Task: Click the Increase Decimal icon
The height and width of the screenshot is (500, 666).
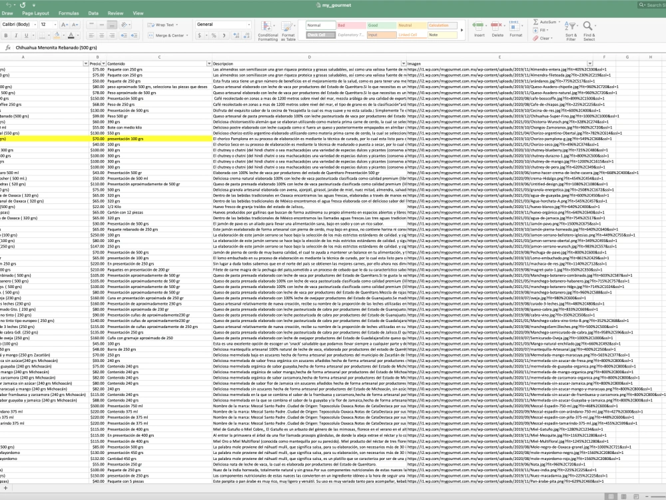Action: pyautogui.click(x=236, y=35)
